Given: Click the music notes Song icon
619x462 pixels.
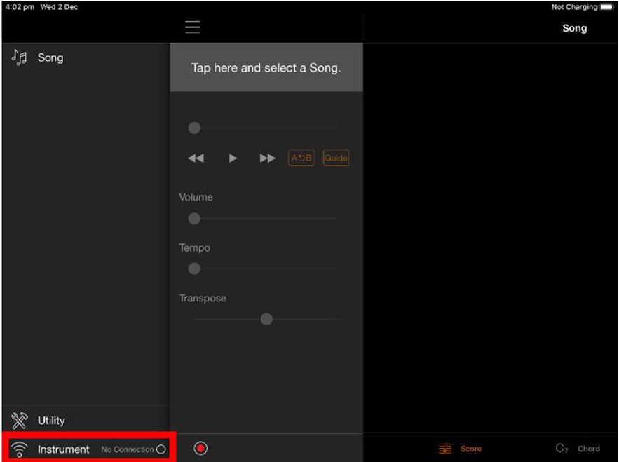Looking at the screenshot, I should click(x=19, y=57).
